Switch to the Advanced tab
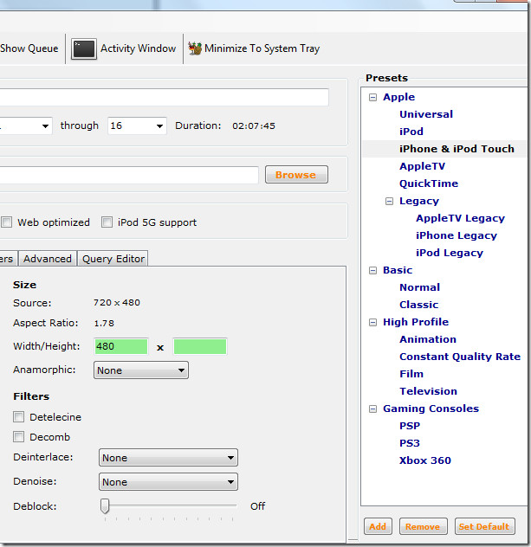The image size is (531, 547). (x=48, y=259)
